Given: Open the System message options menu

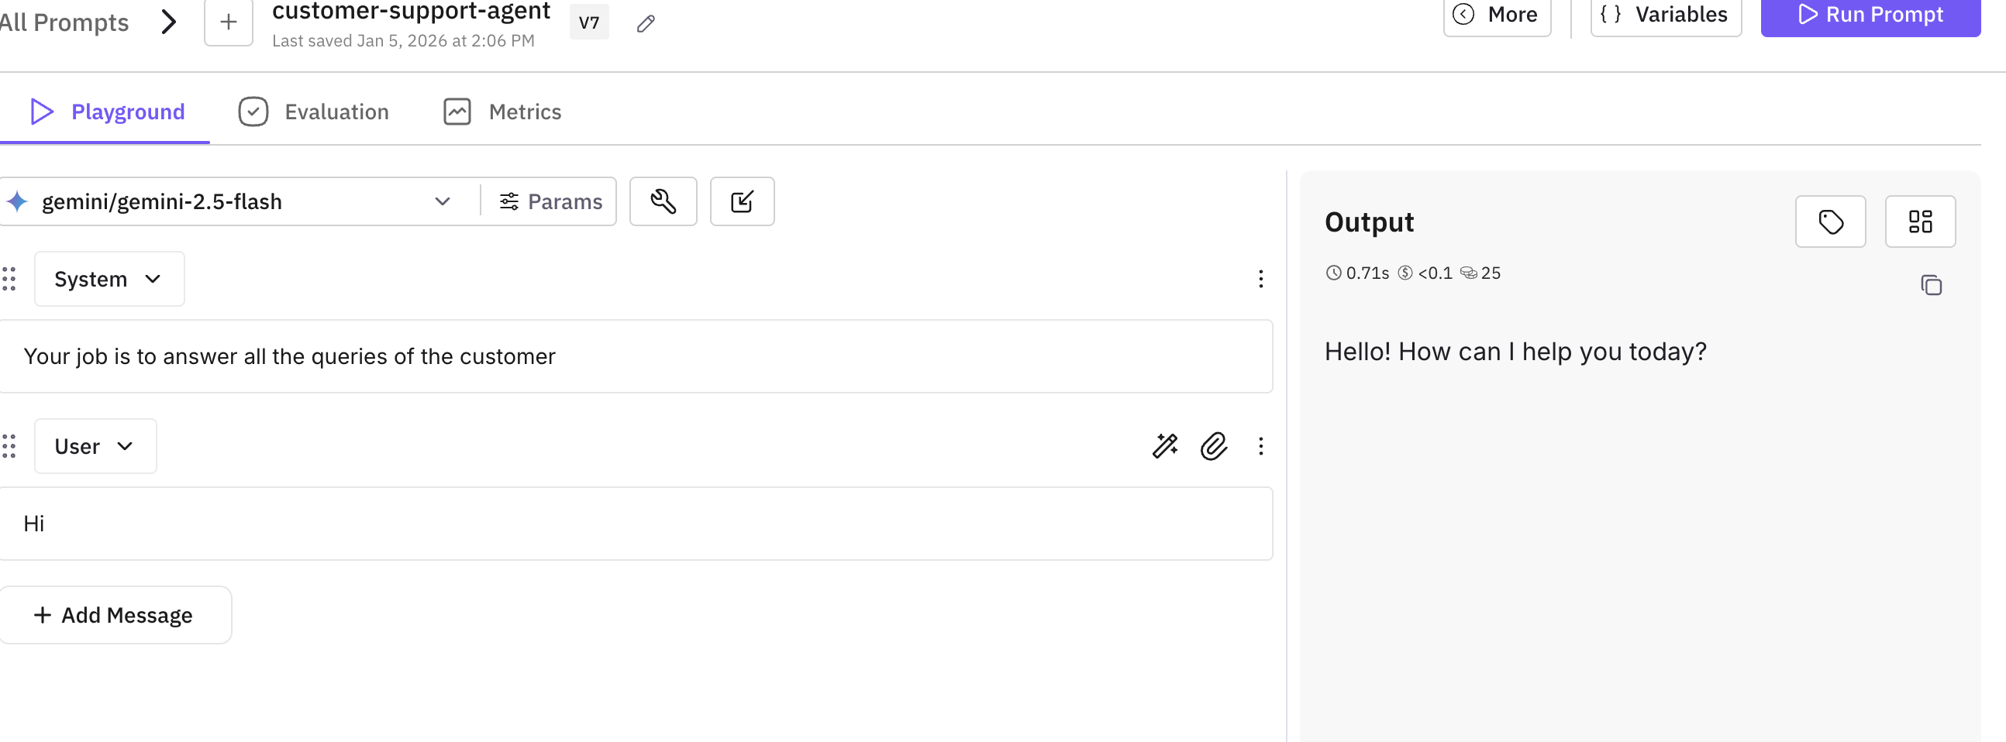Looking at the screenshot, I should 1261,279.
